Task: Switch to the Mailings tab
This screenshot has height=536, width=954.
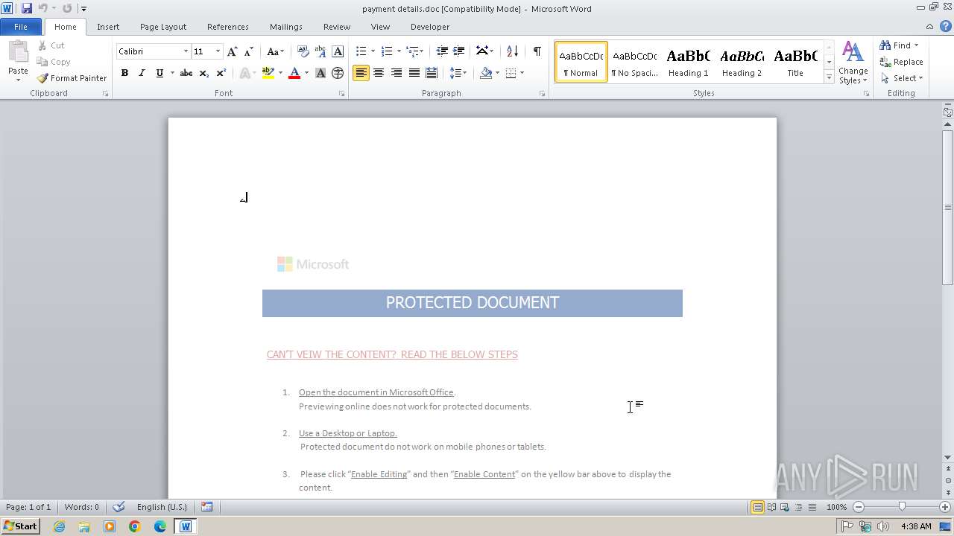Action: click(286, 27)
